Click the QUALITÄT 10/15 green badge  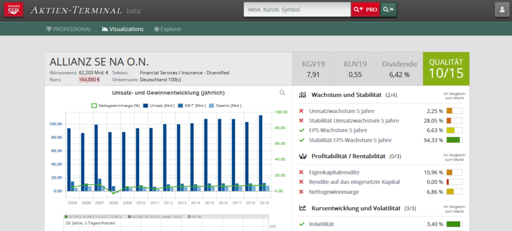(446, 69)
